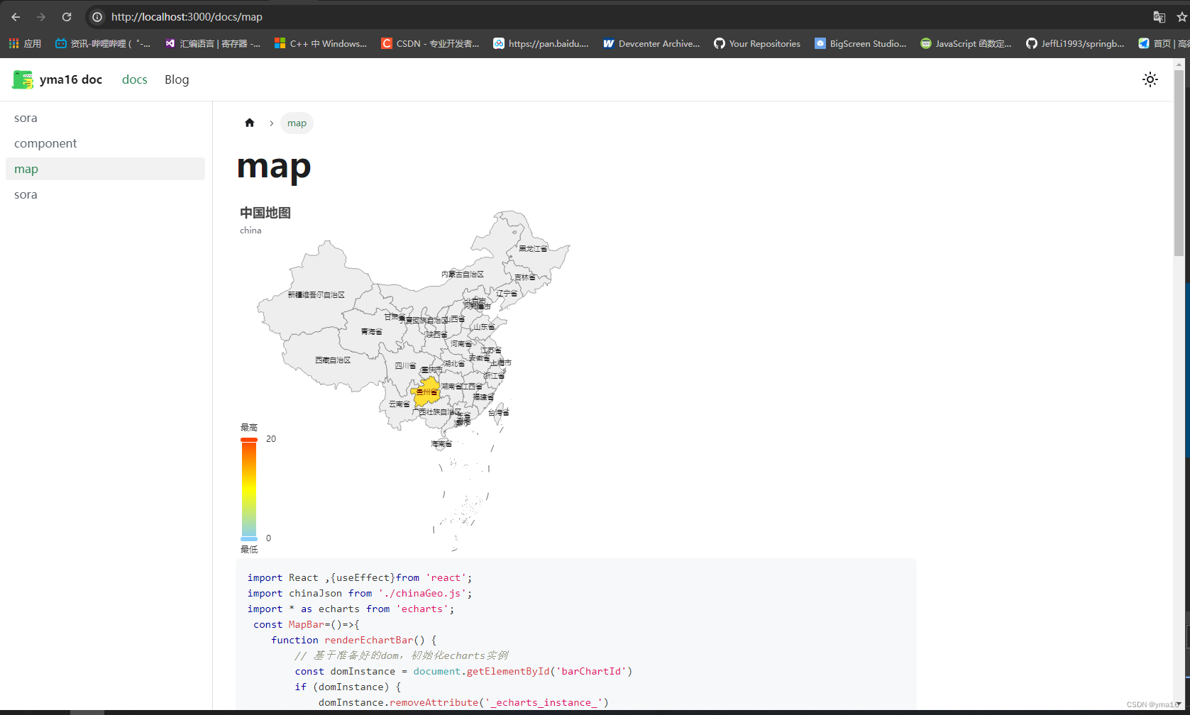Open the translate icon in the address bar
Viewport: 1190px width, 715px height.
coord(1158,16)
